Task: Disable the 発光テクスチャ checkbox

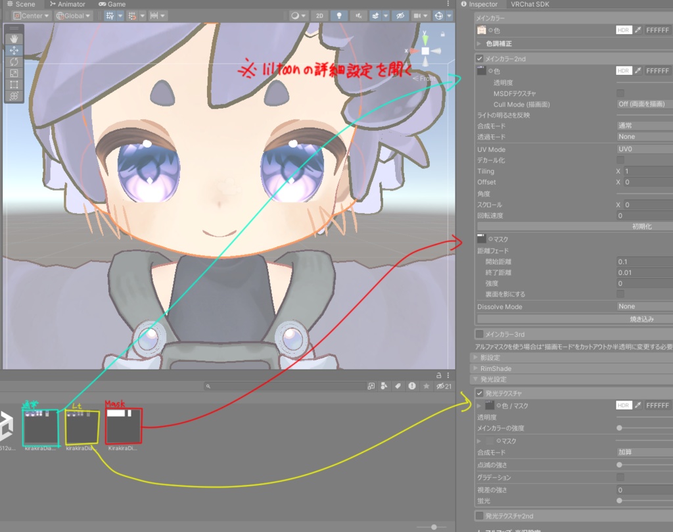Action: (x=478, y=392)
